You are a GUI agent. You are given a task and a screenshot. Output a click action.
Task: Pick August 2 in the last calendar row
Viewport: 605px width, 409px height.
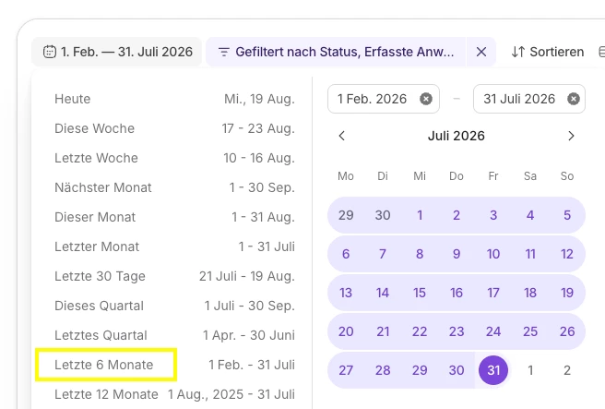click(567, 370)
